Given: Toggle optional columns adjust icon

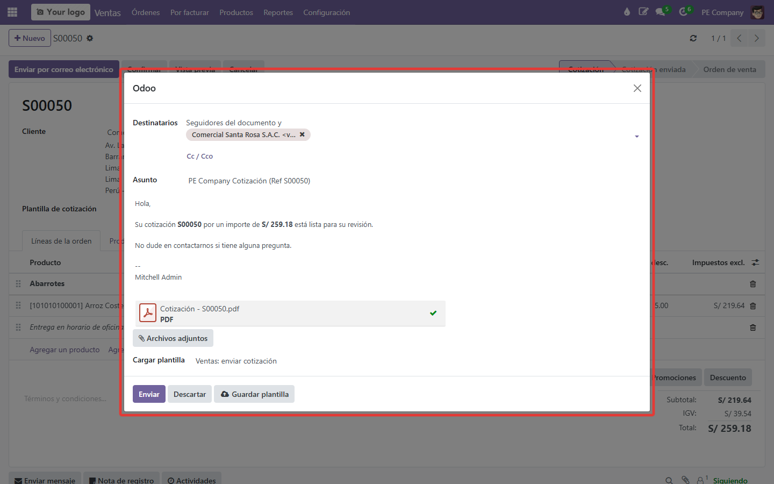Looking at the screenshot, I should [x=755, y=262].
